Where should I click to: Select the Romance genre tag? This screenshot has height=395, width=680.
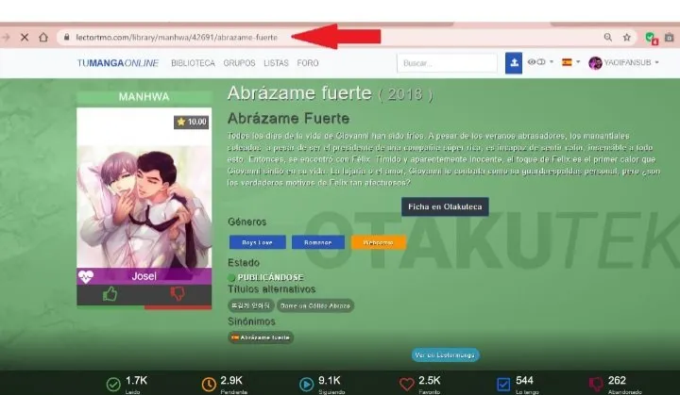point(318,242)
